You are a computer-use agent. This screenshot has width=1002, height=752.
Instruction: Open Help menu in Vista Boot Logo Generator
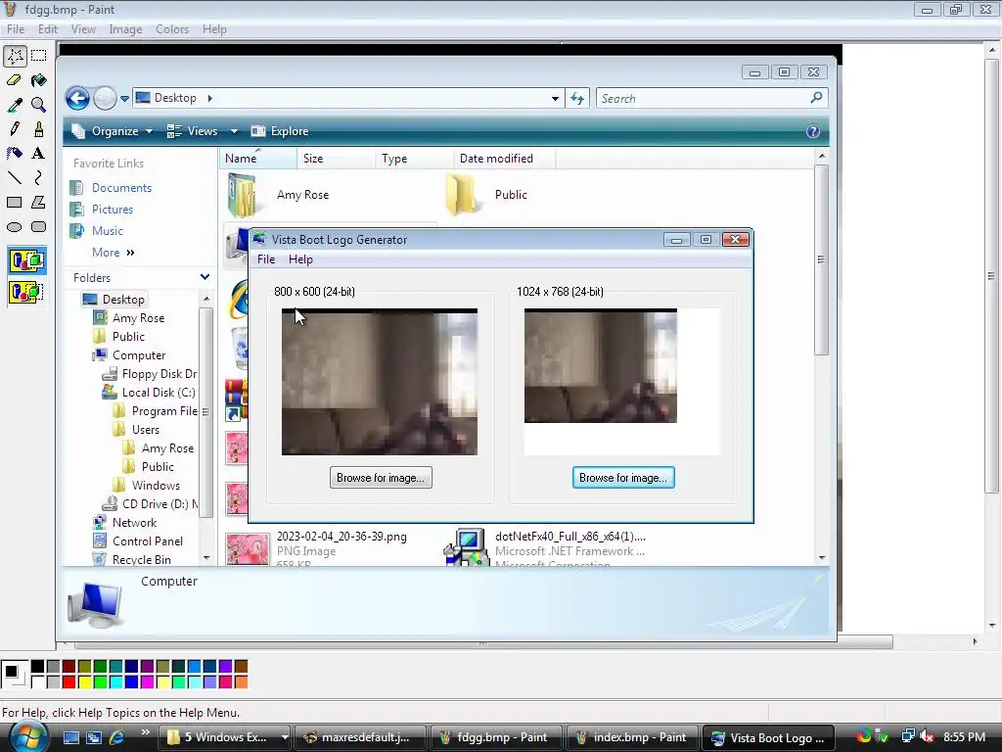pos(300,258)
